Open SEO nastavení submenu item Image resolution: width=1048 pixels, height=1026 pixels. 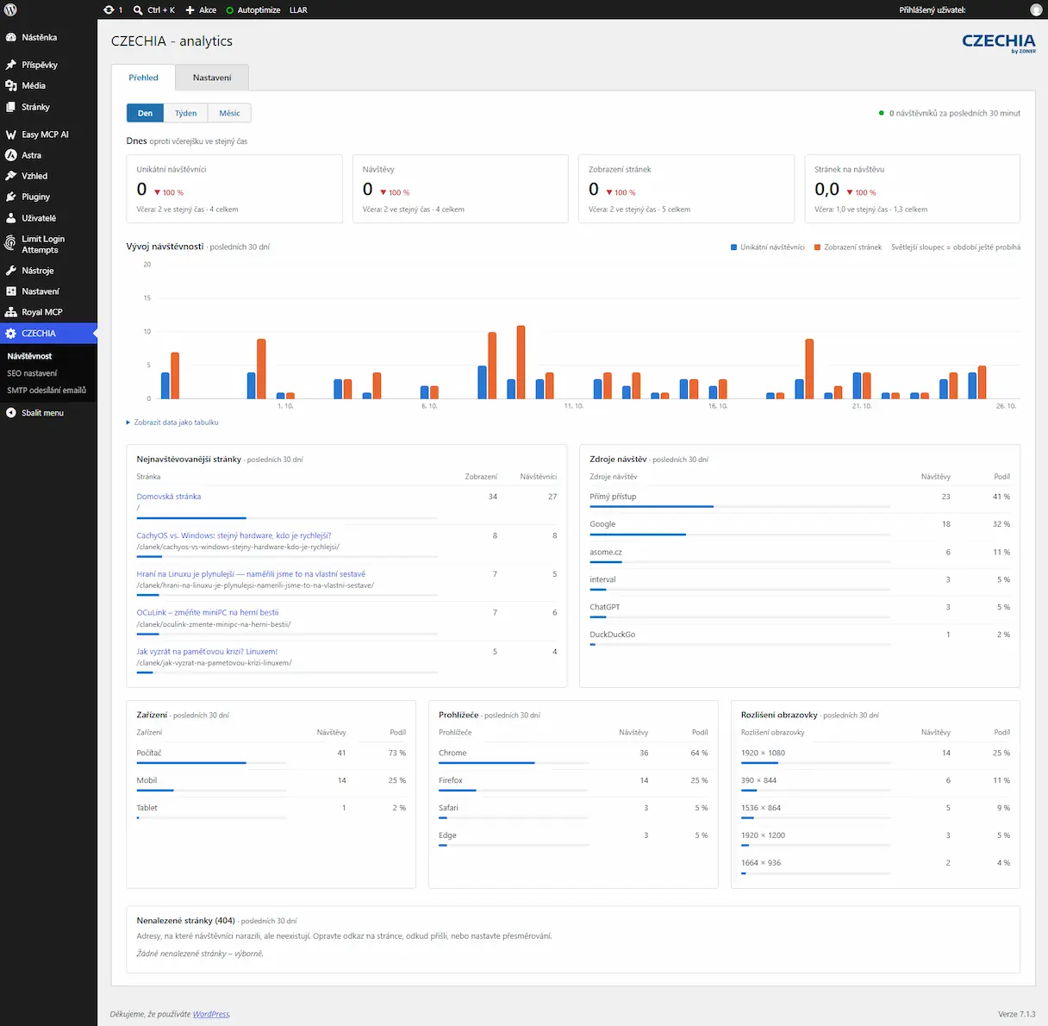tap(32, 373)
